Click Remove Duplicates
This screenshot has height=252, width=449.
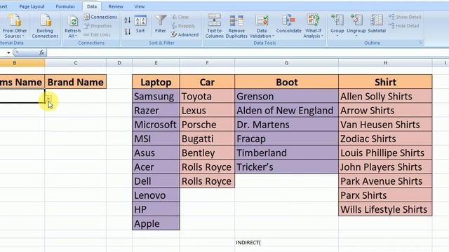pos(236,26)
